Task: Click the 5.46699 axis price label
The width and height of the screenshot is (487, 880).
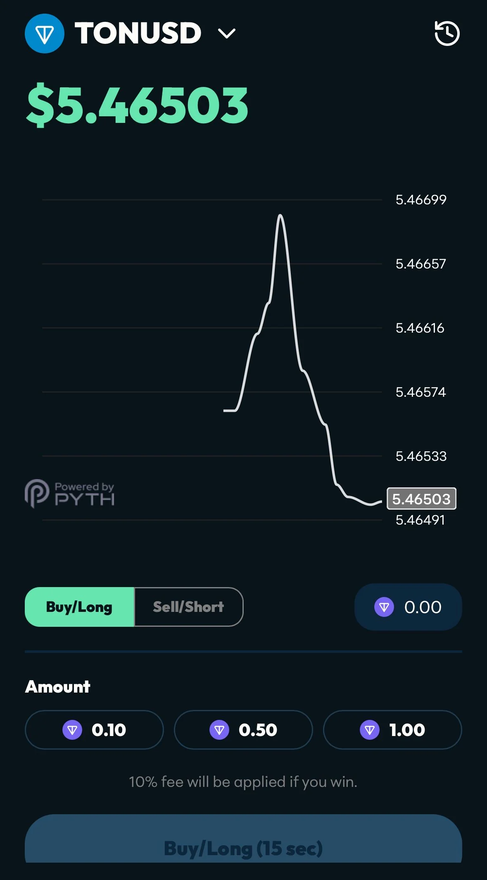Action: click(421, 200)
